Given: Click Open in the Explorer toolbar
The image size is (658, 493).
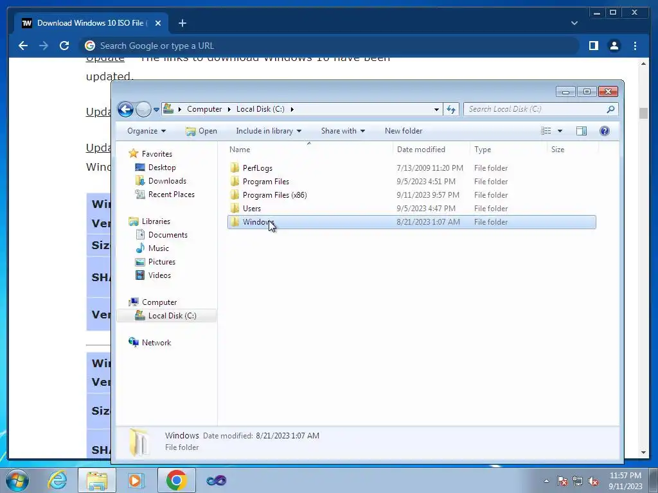Looking at the screenshot, I should pyautogui.click(x=201, y=131).
